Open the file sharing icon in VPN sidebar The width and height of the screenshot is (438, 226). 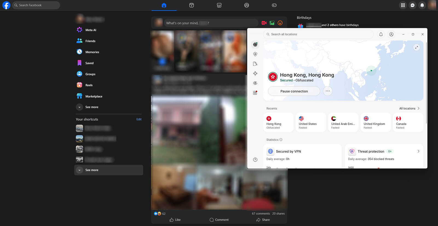coord(255,64)
